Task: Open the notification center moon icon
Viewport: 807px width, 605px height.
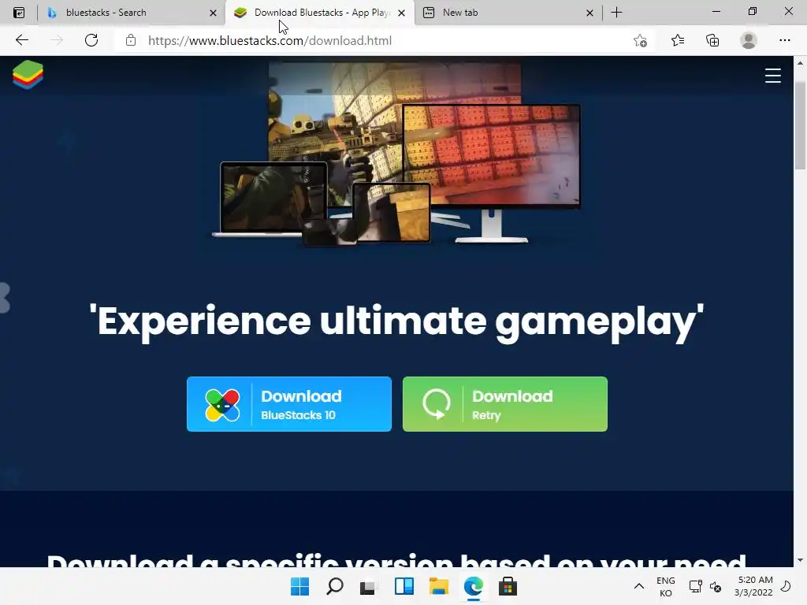Action: 786,586
